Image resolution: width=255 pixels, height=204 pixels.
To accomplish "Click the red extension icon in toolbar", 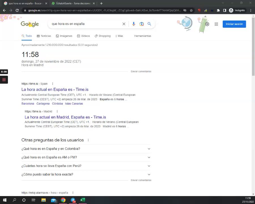I will pos(199,10).
